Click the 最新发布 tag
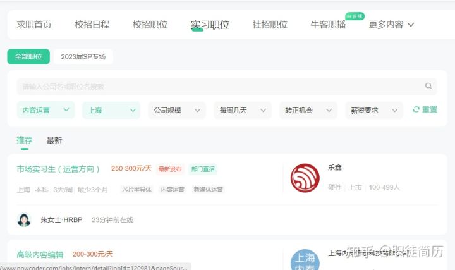Viewport: 455px width, 270px height. [170, 169]
